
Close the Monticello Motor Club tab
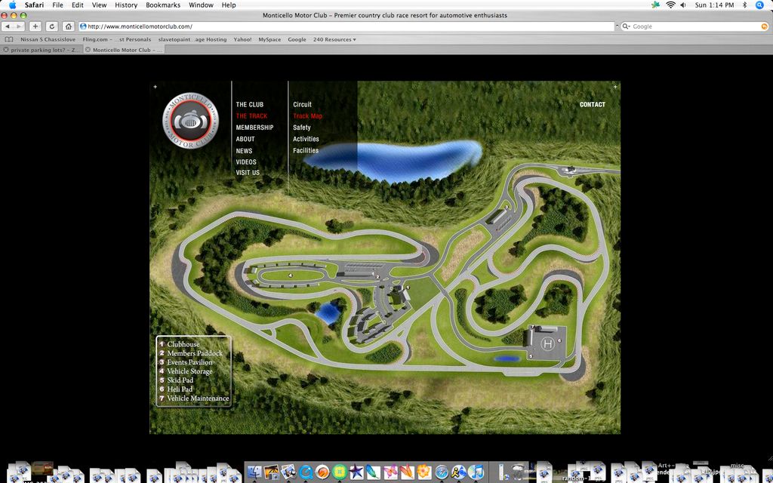click(x=88, y=50)
